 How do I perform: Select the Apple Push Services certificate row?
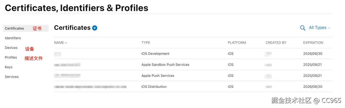[x=158, y=76]
